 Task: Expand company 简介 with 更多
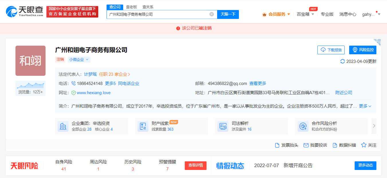[365, 106]
